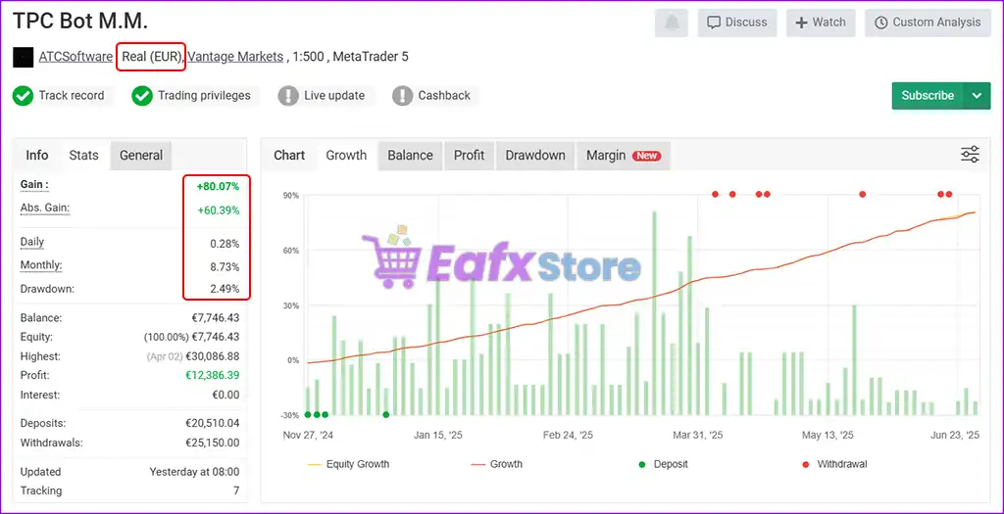Click the withdrawal marker above mid-May

coord(863,194)
